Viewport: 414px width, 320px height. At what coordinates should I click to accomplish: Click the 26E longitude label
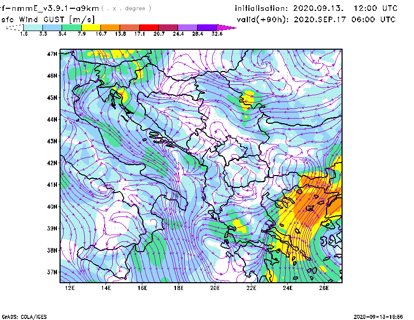tap(324, 288)
